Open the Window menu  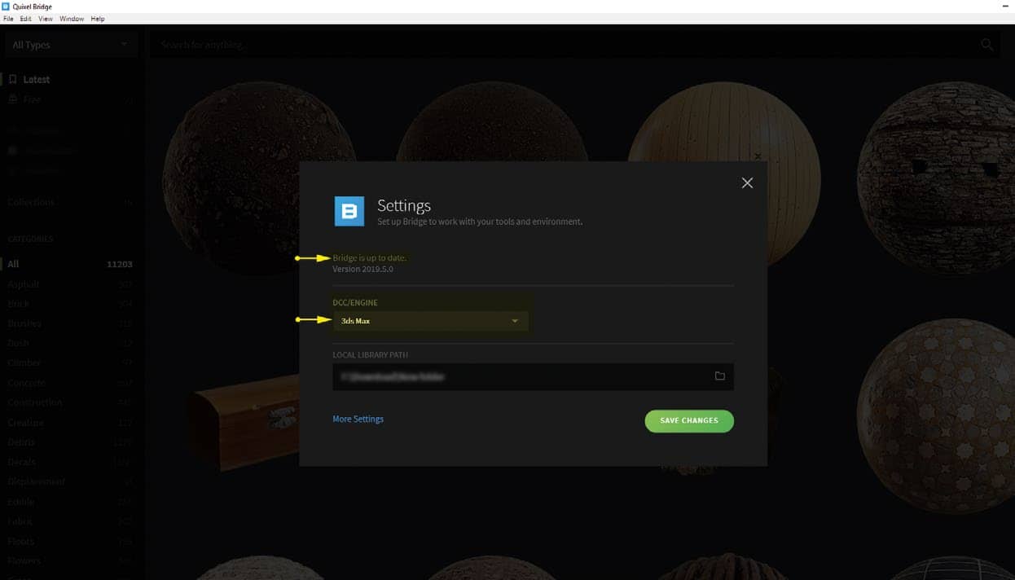pos(72,19)
